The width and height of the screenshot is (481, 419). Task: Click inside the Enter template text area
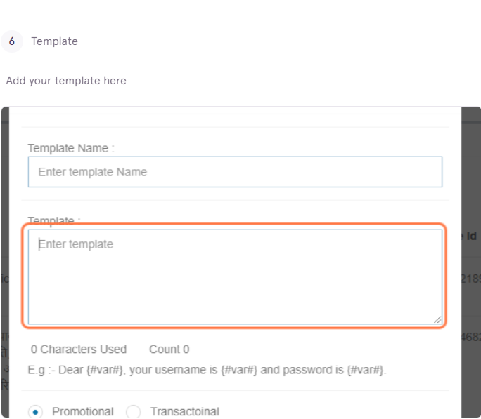coord(235,277)
